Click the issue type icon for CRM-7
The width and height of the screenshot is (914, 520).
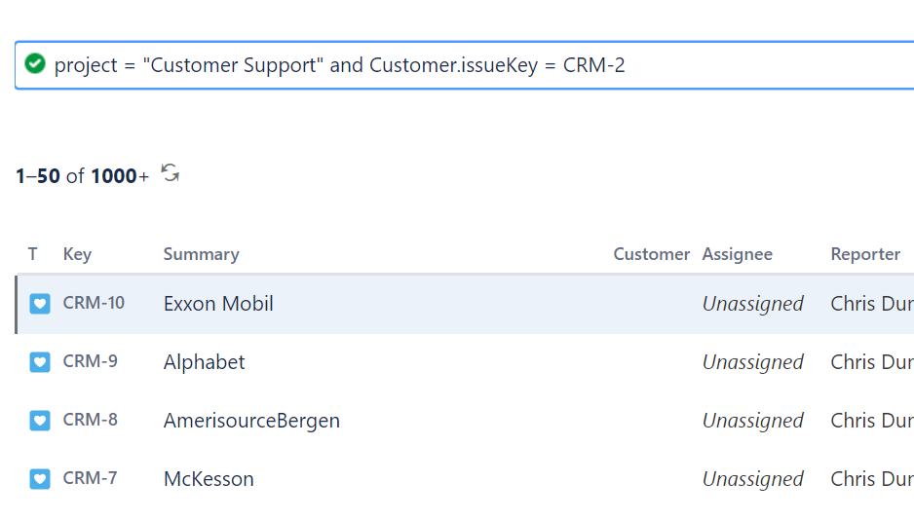(x=40, y=479)
